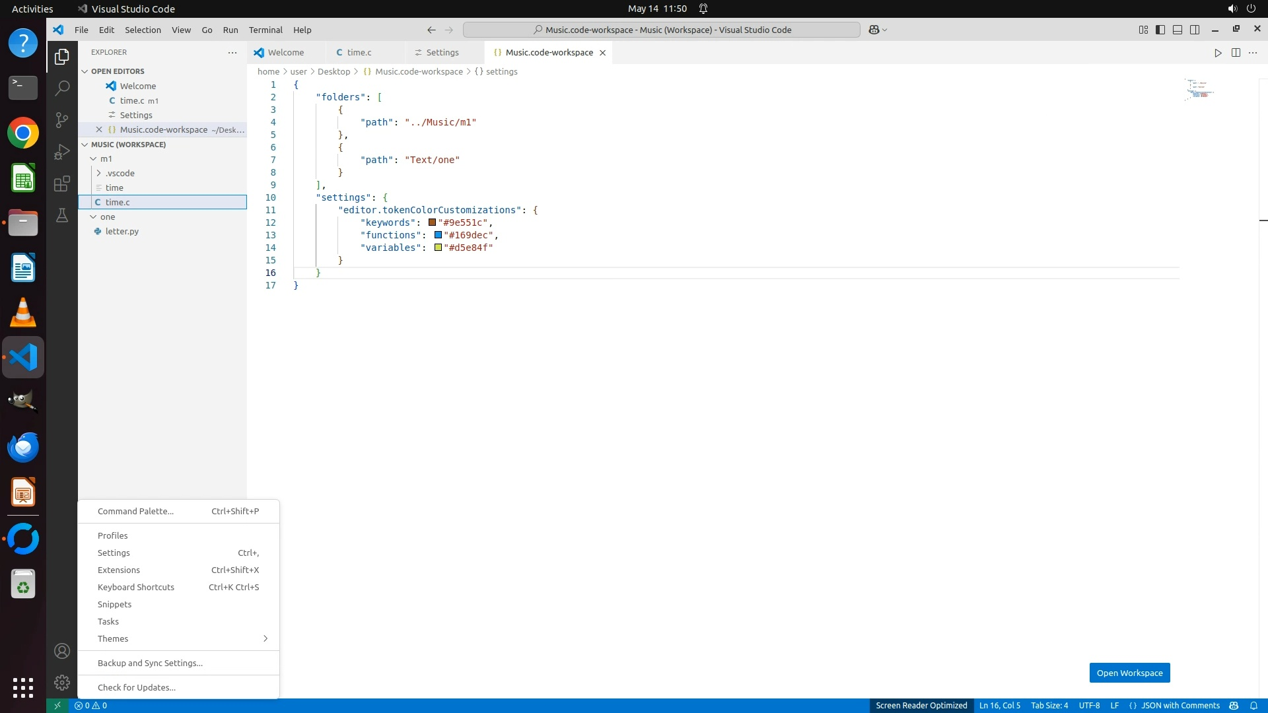Click the #169dec functions color swatch
Screen dimensions: 1268x713
(x=438, y=235)
